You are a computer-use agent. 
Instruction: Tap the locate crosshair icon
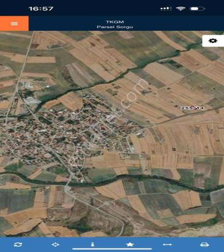(55, 245)
